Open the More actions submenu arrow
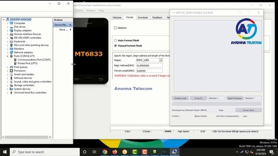The image size is (278, 156). [x=70, y=29]
